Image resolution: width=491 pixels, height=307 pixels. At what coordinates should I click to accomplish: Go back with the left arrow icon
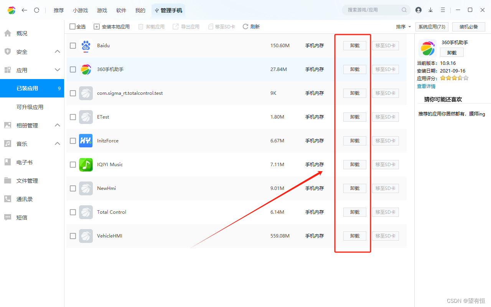coord(25,10)
